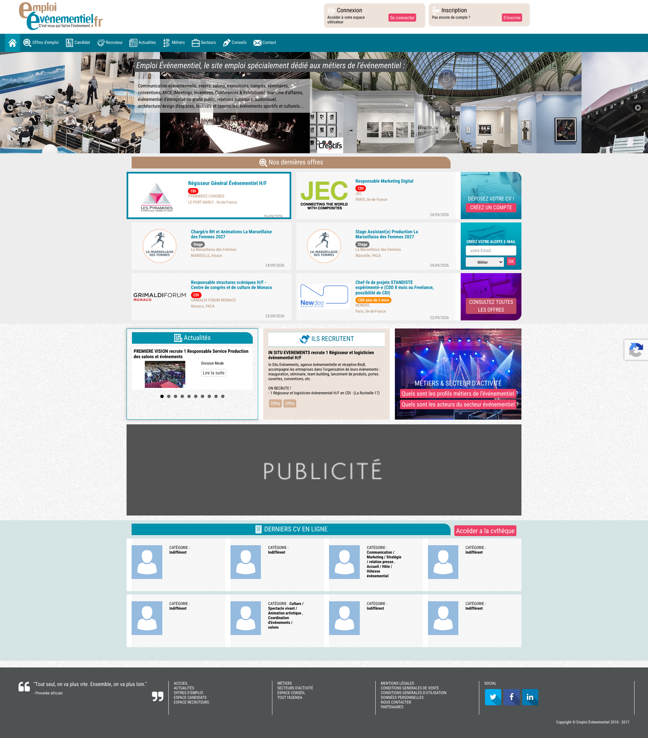Open the LinkedIn social link
Screen dimensions: 648x738
[x=530, y=697]
